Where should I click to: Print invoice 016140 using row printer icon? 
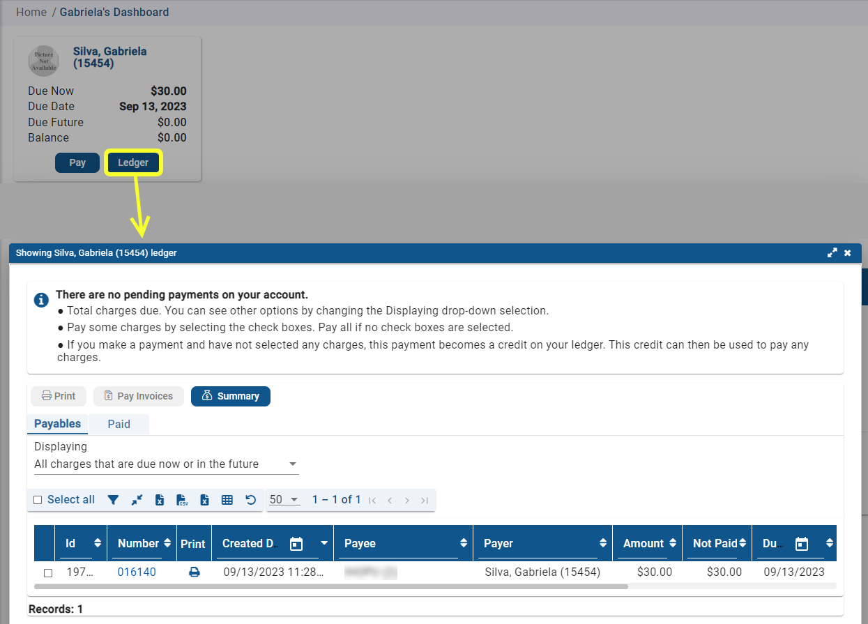point(195,572)
